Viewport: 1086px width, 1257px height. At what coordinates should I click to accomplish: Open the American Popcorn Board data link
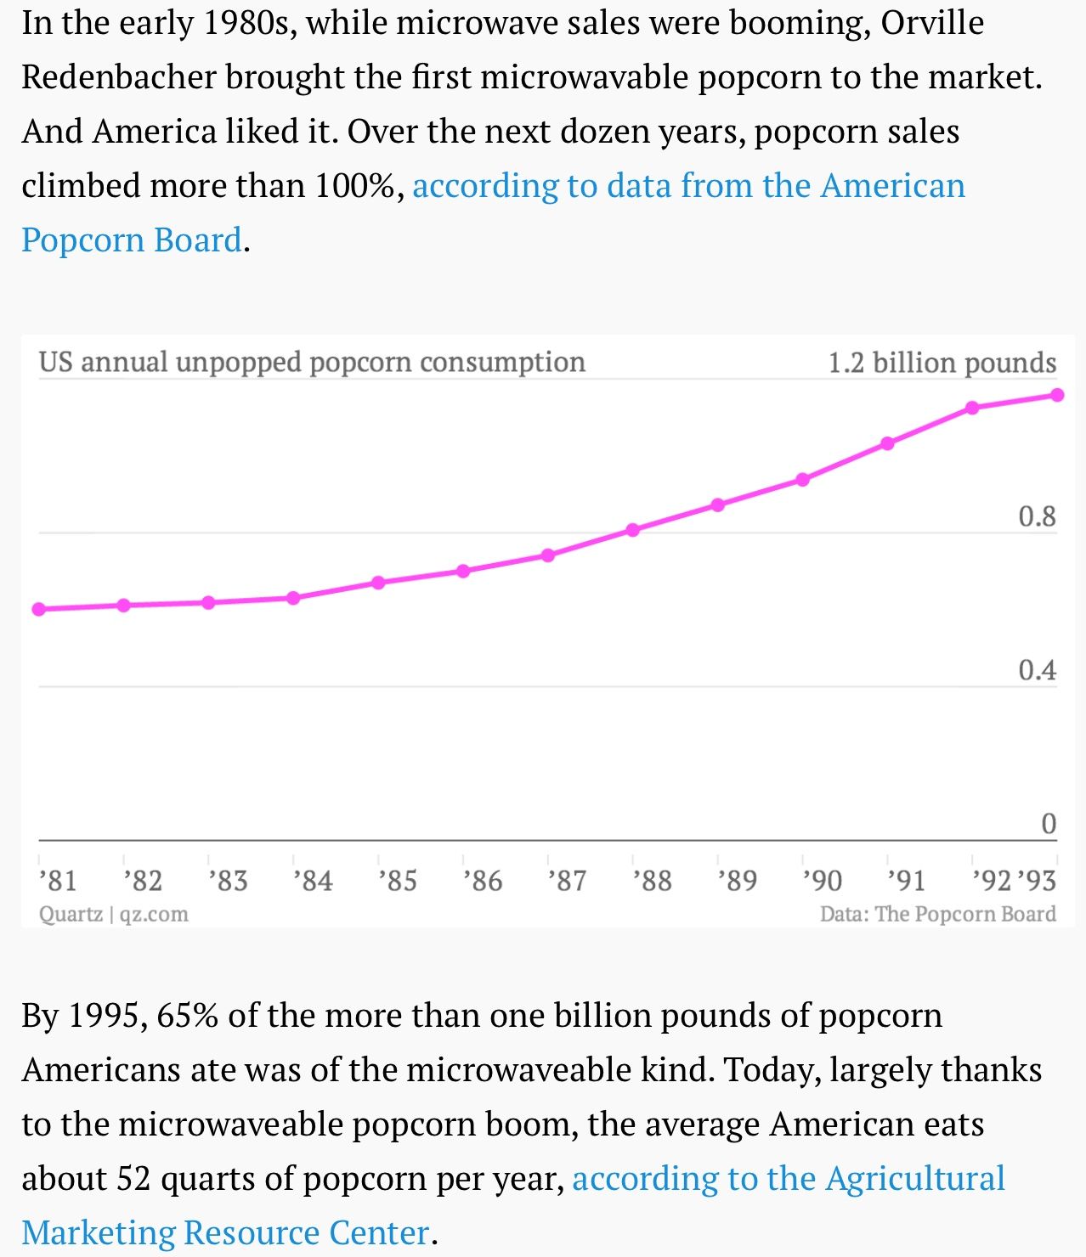pyautogui.click(x=688, y=186)
